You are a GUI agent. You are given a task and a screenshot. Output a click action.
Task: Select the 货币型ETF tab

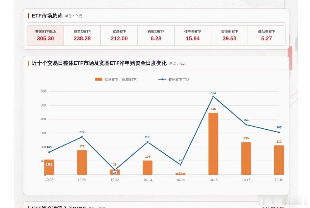click(229, 36)
